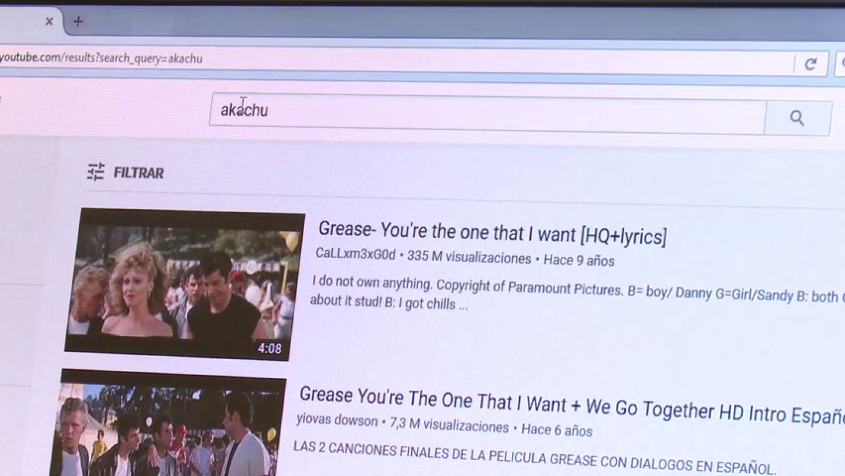Open a new browser tab
This screenshot has width=845, height=476.
coord(78,22)
